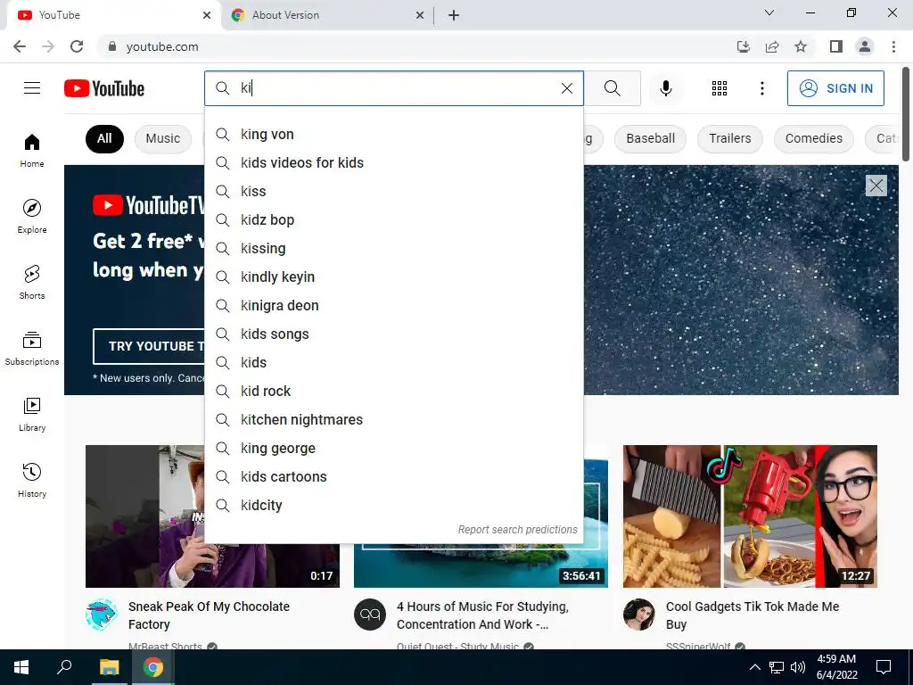
Task: Click the magnifier search button
Action: pyautogui.click(x=612, y=88)
